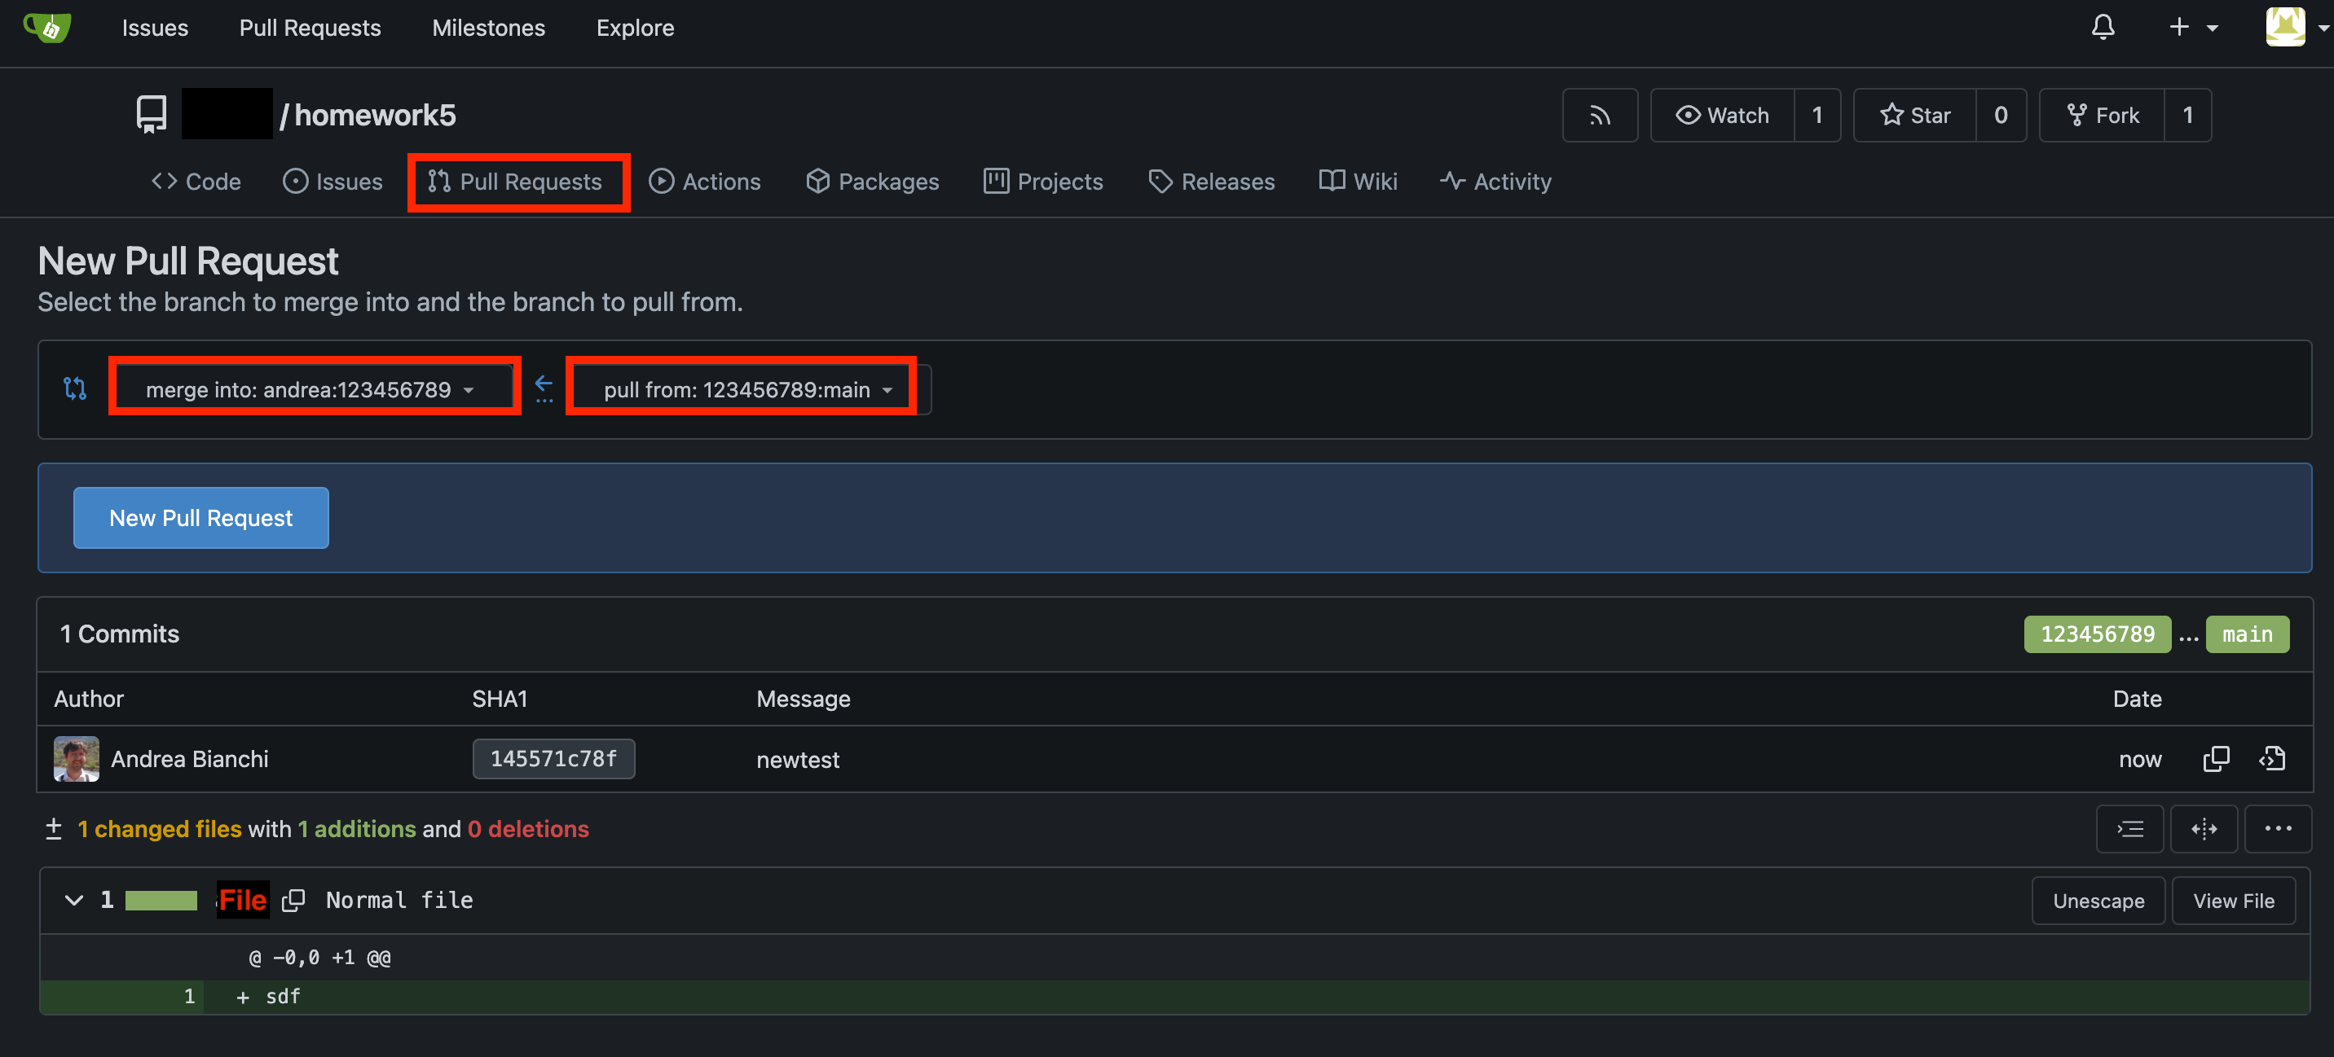Copy the file path beside File
Viewport: 2334px width, 1057px height.
(293, 901)
